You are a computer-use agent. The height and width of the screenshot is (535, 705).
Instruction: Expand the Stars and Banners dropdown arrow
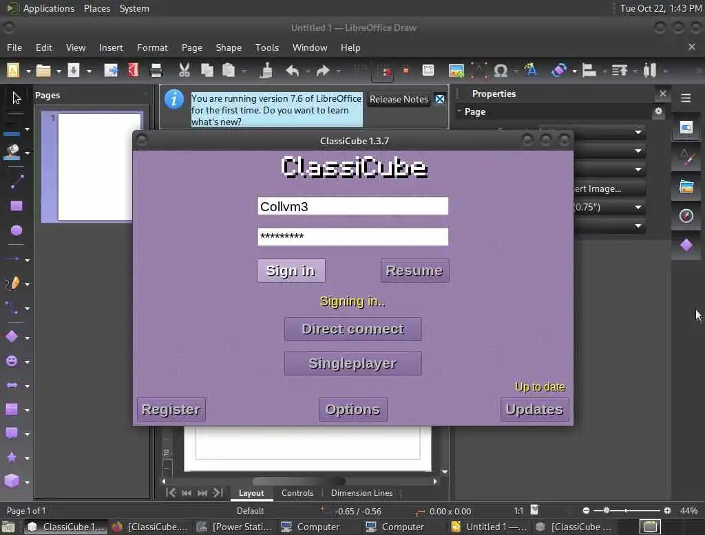(27, 459)
